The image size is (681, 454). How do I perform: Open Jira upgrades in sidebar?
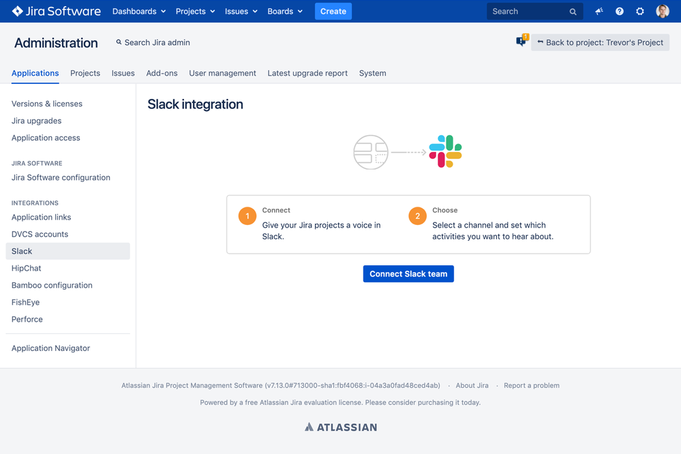click(x=37, y=121)
